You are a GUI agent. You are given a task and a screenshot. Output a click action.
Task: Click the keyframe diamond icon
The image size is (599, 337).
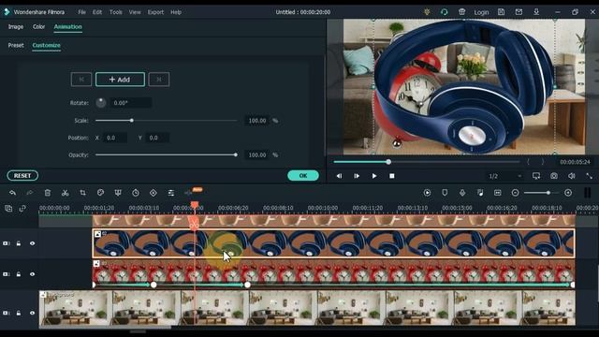tap(153, 193)
